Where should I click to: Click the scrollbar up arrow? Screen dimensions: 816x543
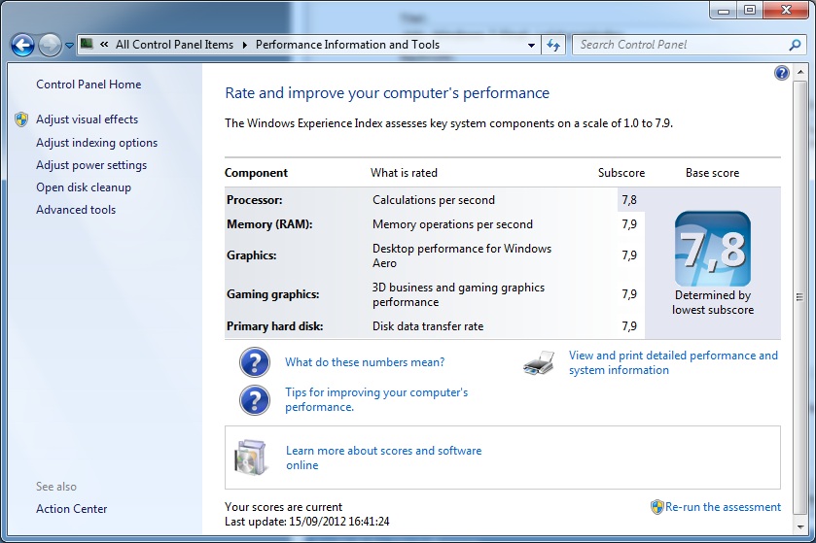pyautogui.click(x=799, y=73)
